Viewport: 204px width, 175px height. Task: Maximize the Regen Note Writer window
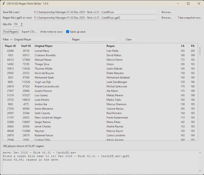pos(188,4)
